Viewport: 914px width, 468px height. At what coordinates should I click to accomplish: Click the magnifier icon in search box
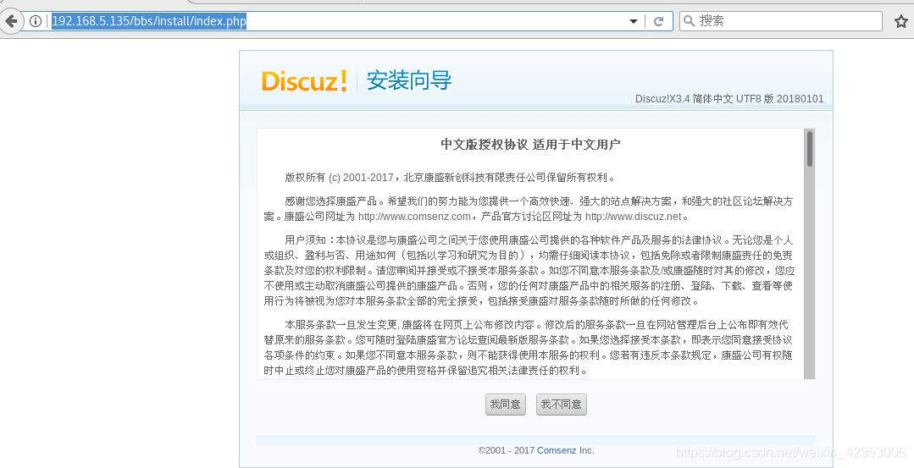689,21
